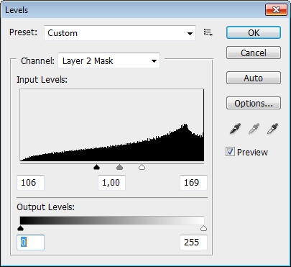The height and width of the screenshot is (267, 291).
Task: Toggle the Preview checkbox
Action: coord(230,152)
